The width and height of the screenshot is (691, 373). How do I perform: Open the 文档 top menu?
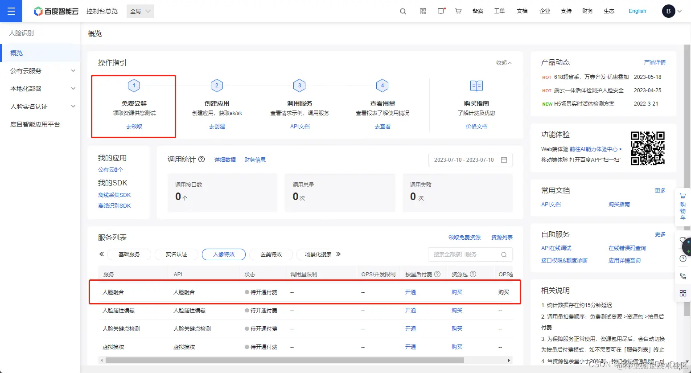pyautogui.click(x=522, y=11)
